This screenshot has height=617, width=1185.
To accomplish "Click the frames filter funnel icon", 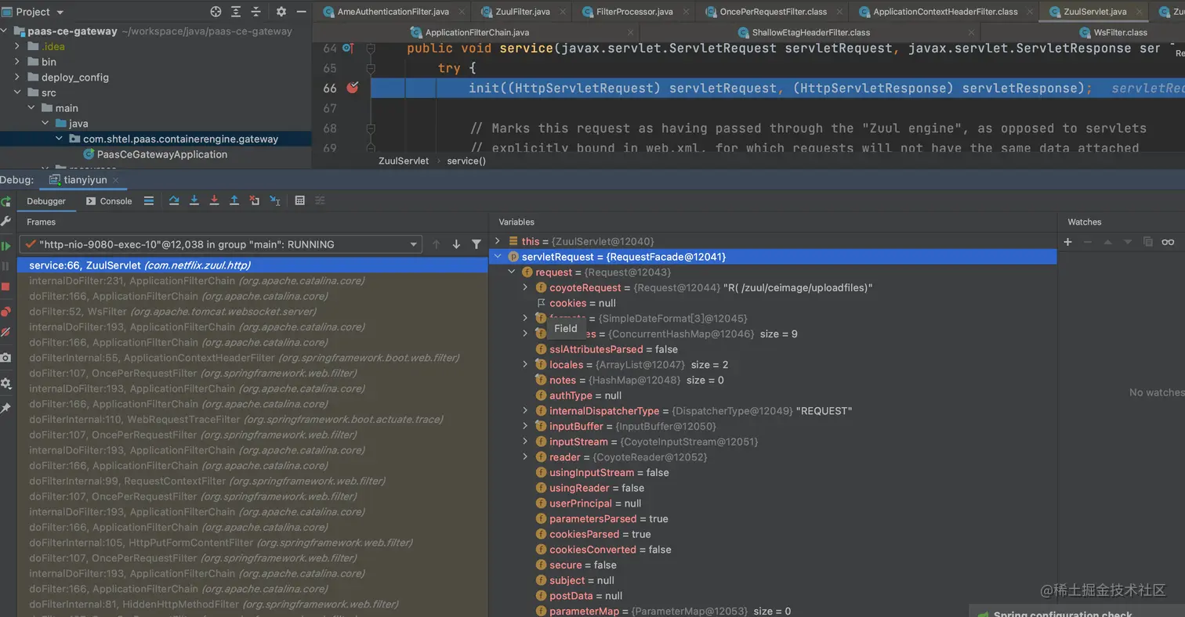I will click(x=476, y=244).
